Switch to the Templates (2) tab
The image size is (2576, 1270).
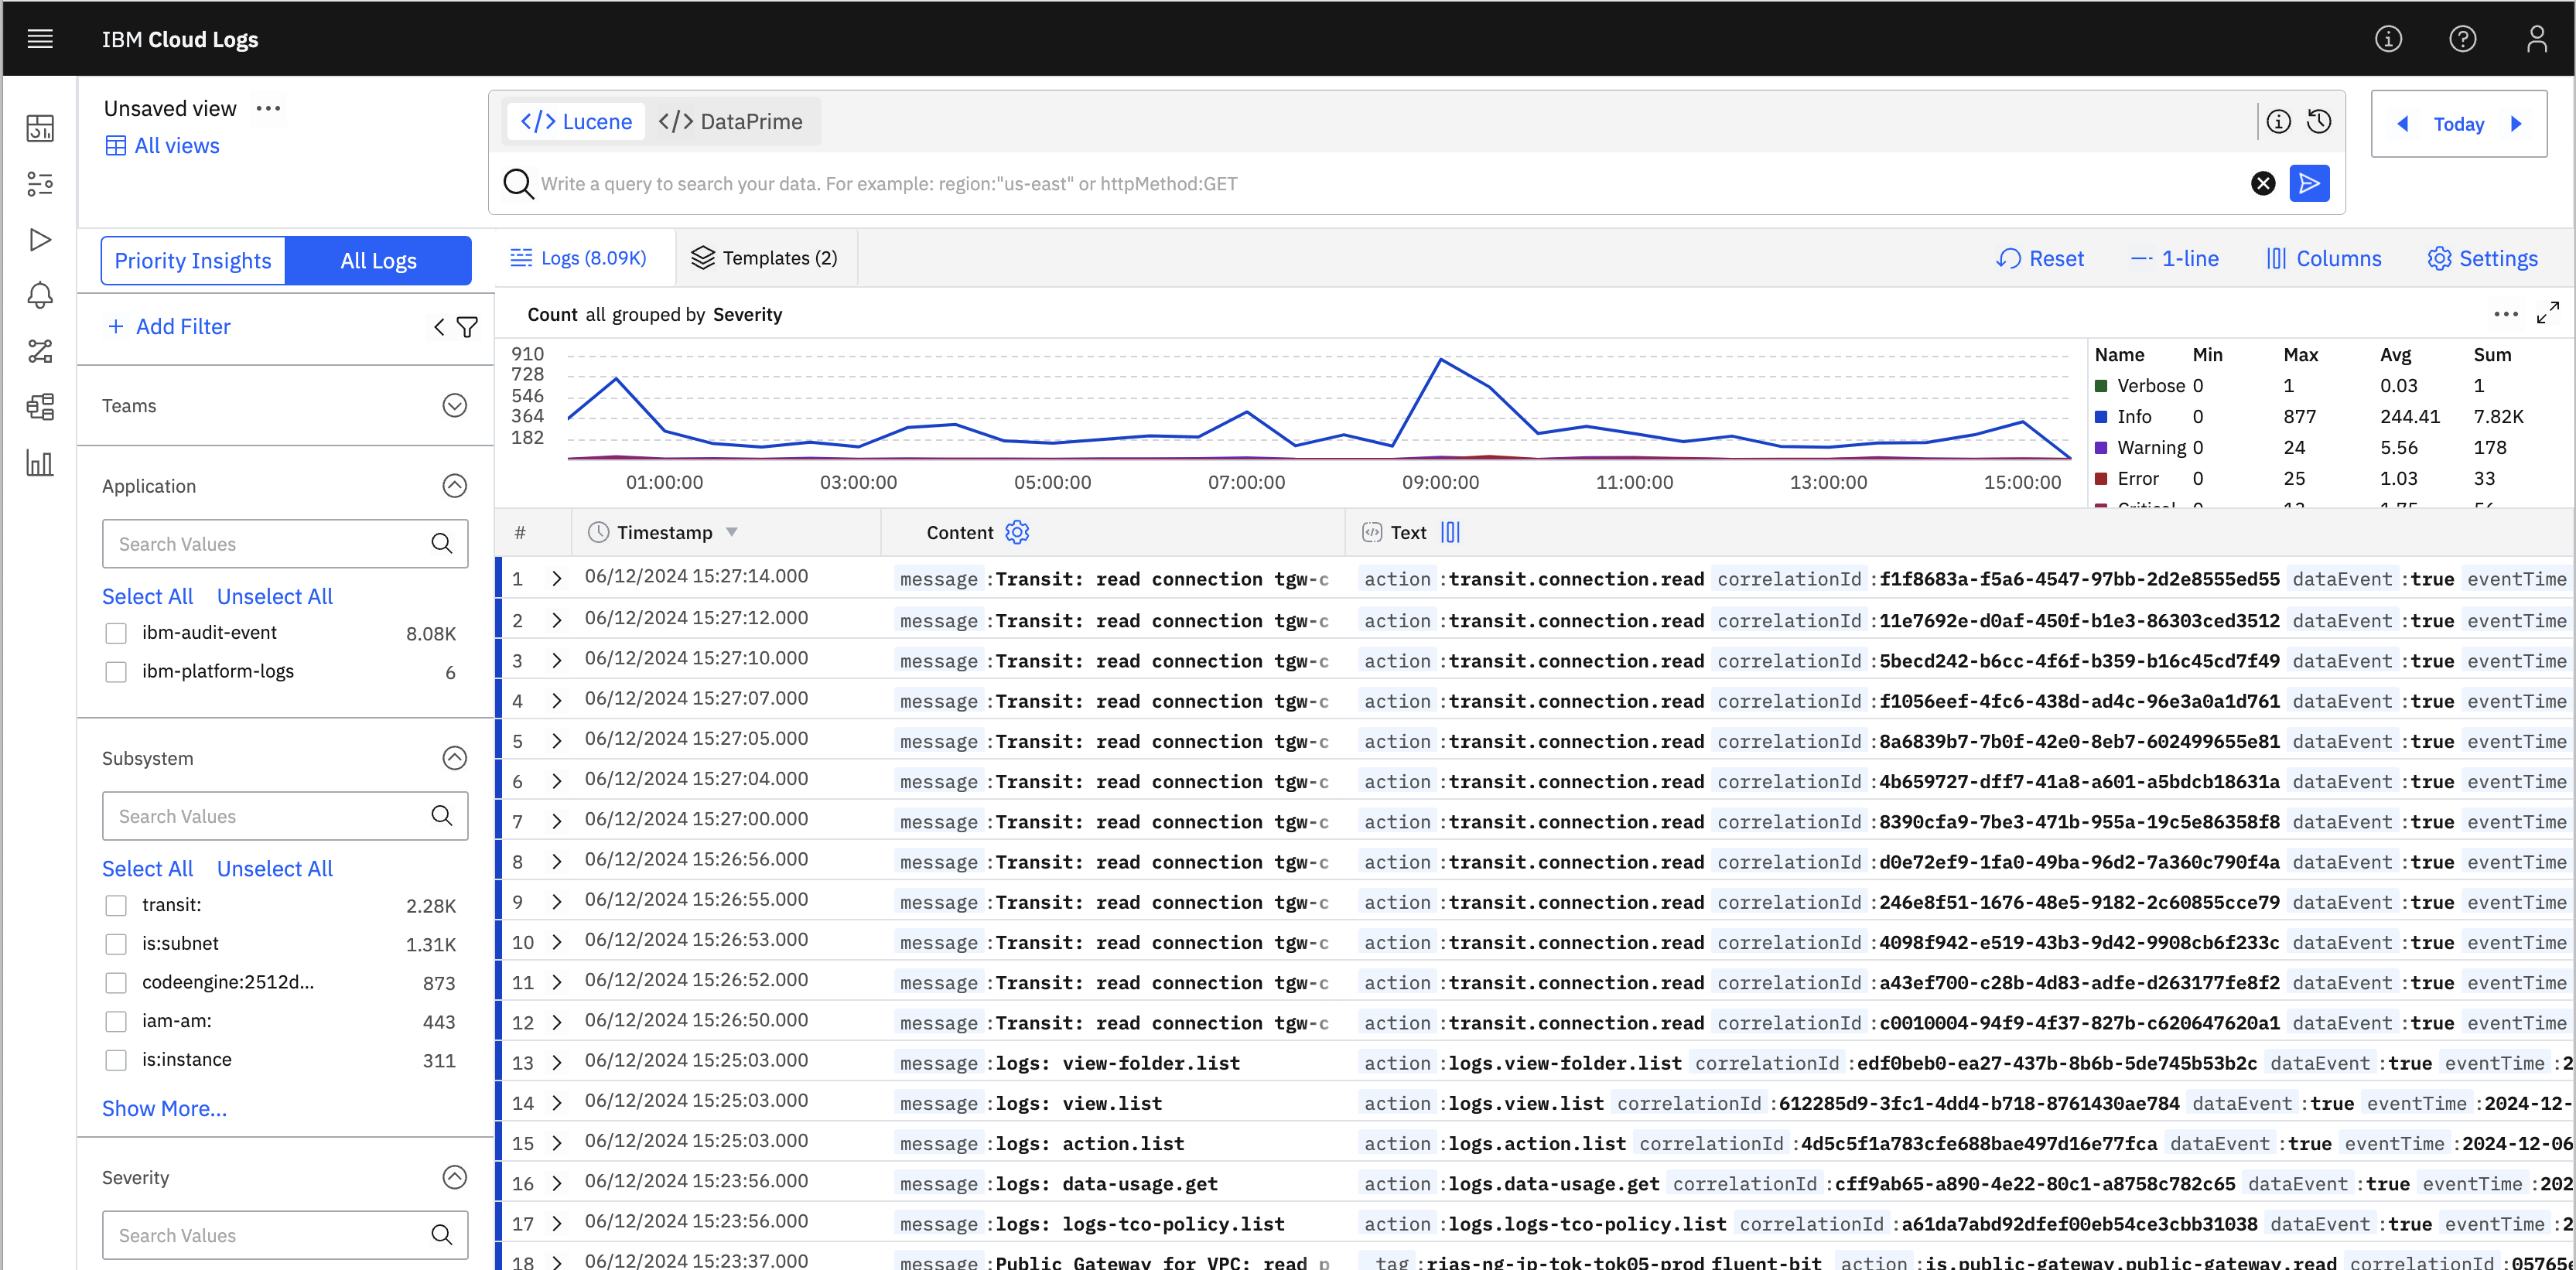pyautogui.click(x=765, y=258)
